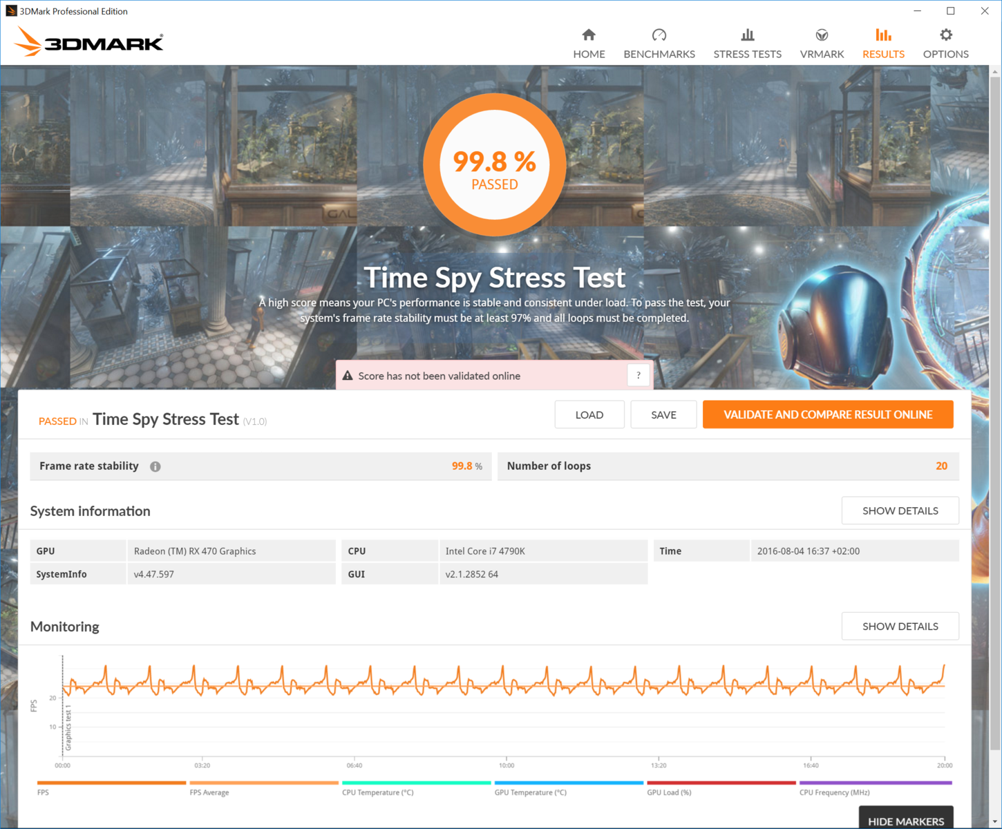
Task: Click VALIDATE AND COMPARE RESULT ONLINE
Action: pos(828,414)
